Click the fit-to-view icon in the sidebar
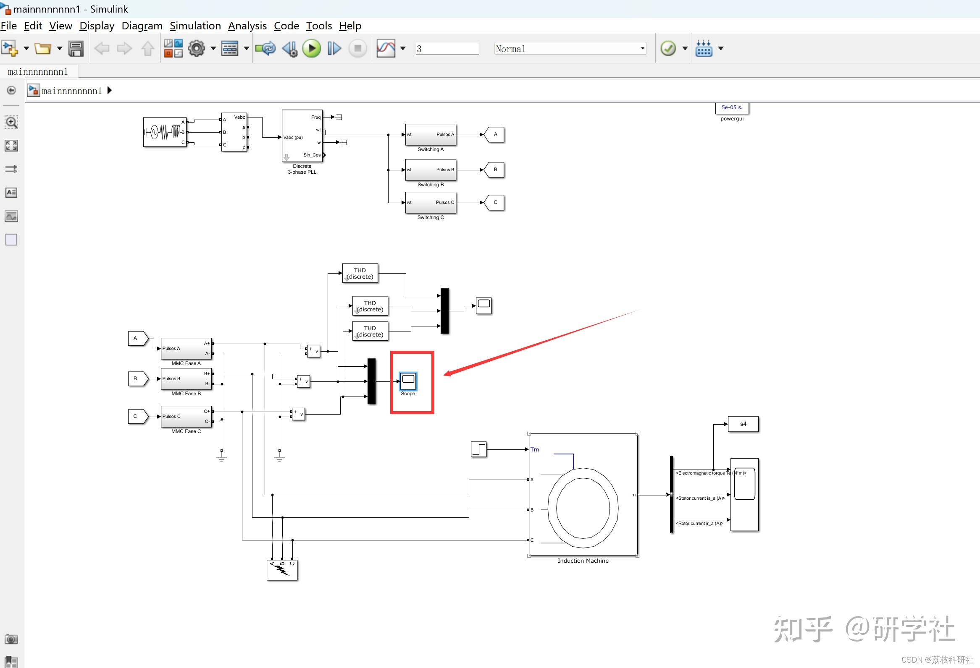 11,146
